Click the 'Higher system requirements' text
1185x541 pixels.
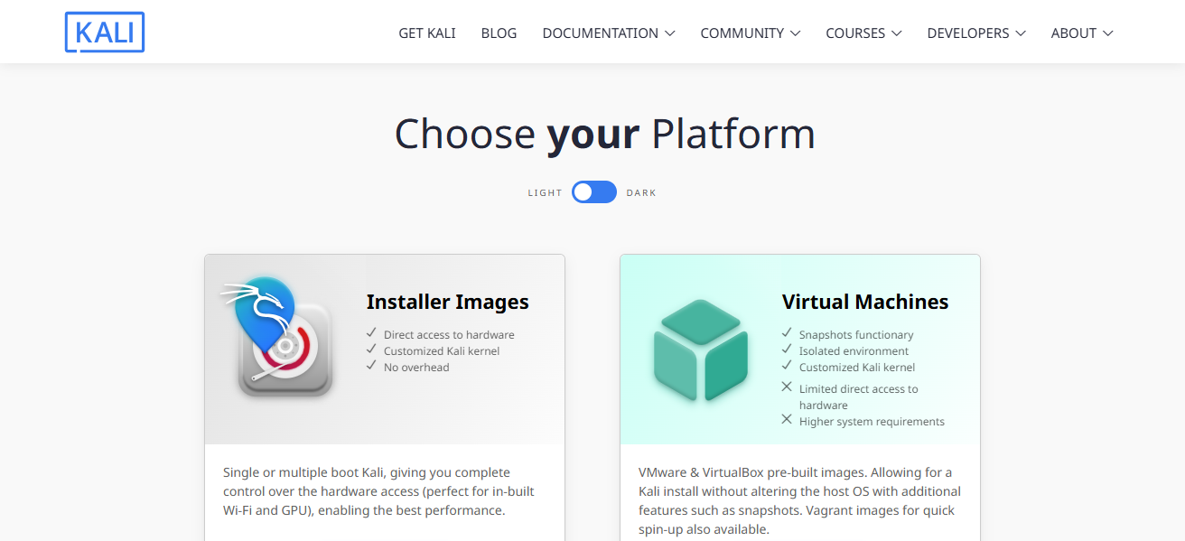[872, 422]
